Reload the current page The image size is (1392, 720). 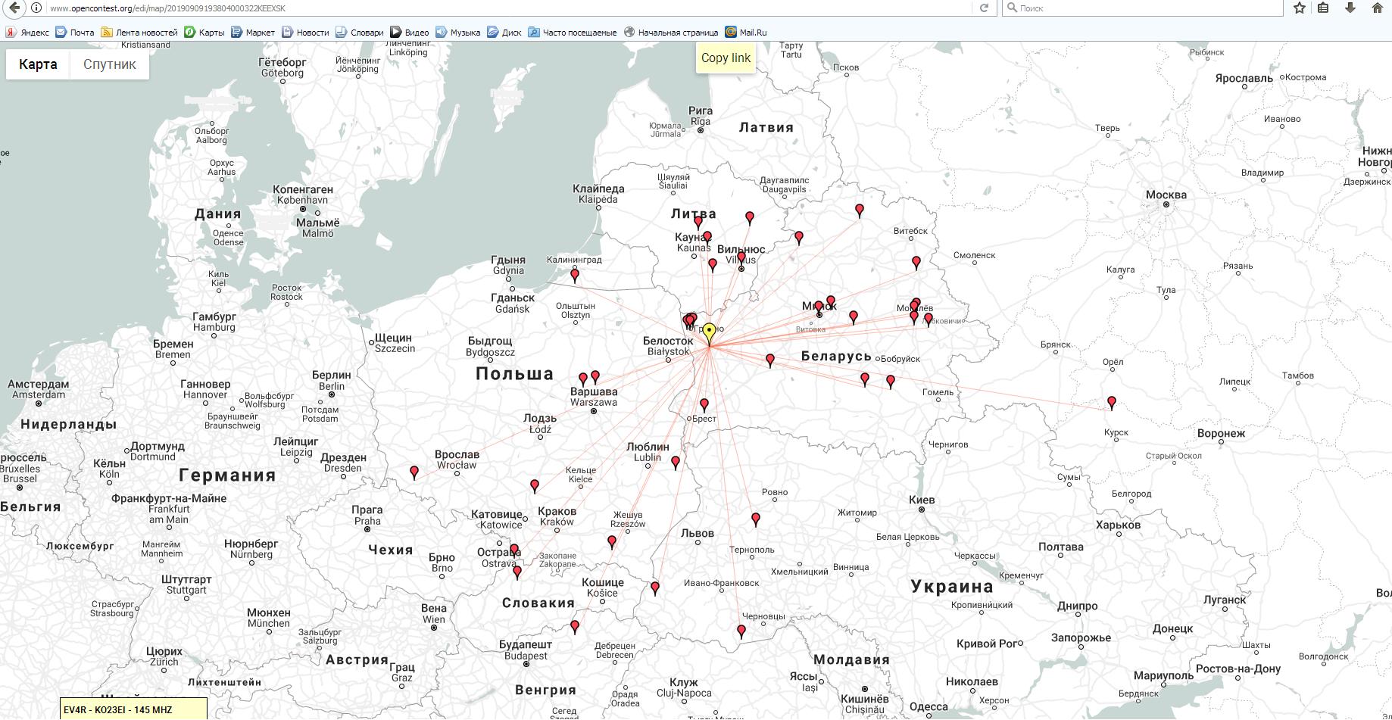coord(984,8)
